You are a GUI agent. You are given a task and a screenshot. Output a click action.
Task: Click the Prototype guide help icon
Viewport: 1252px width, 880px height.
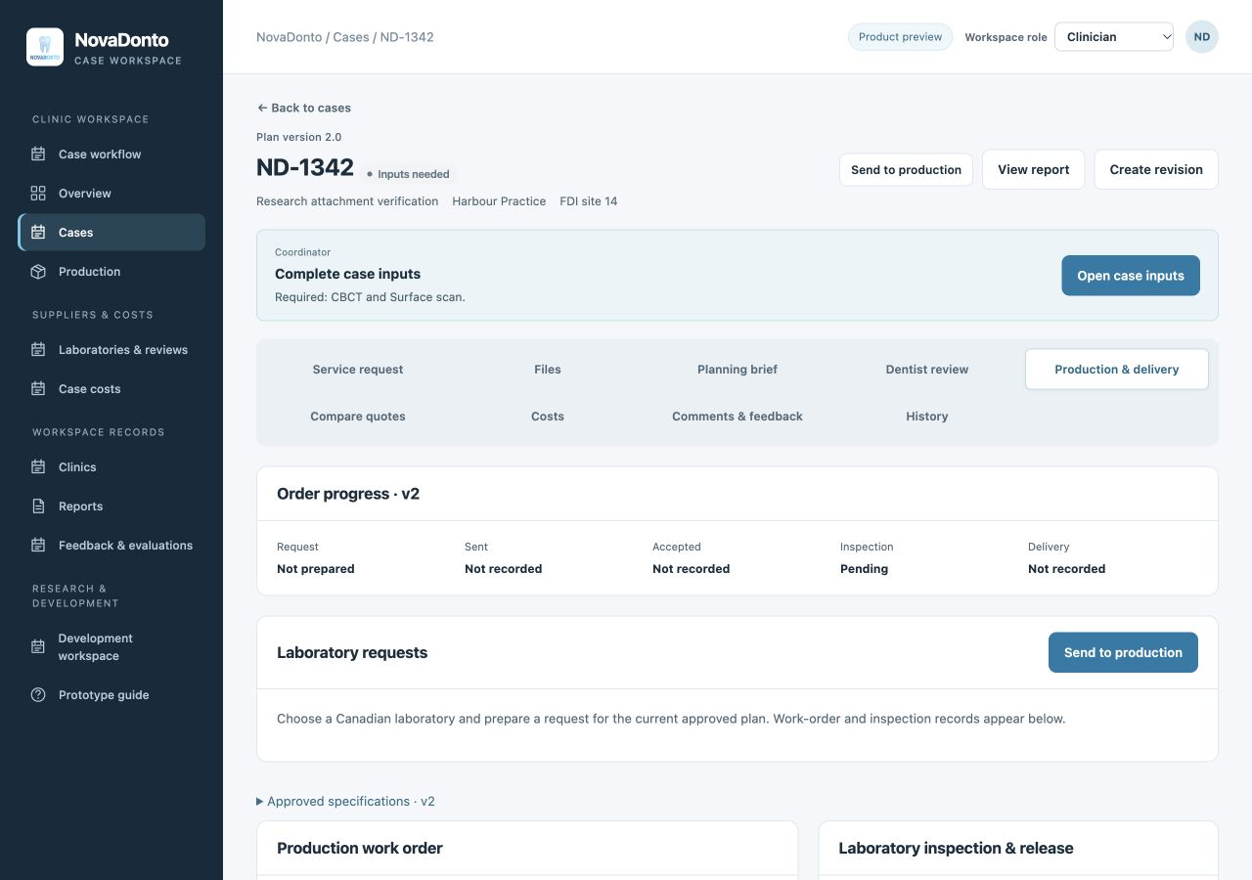[x=38, y=695]
